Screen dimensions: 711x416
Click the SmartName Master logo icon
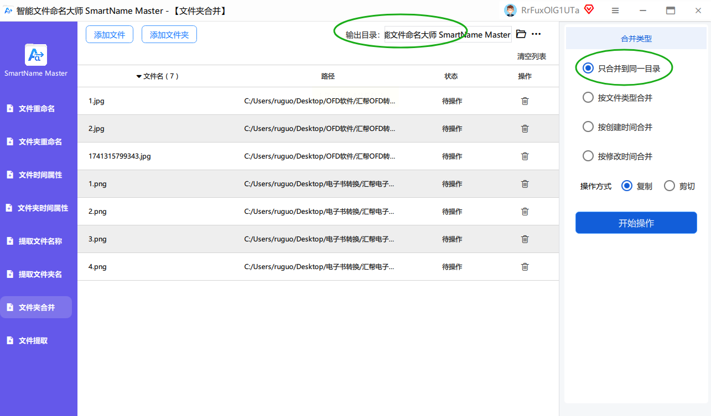[36, 55]
